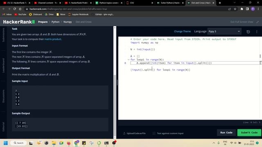This screenshot has height=147, width=262.
Task: Open a new browser tab with plus
Action: click(x=220, y=3)
